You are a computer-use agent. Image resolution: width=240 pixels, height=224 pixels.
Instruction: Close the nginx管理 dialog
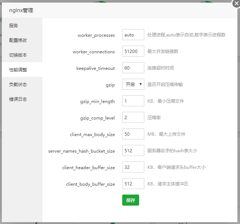pos(236,3)
